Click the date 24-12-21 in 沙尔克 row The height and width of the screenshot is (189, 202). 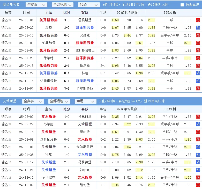[x=26, y=170]
